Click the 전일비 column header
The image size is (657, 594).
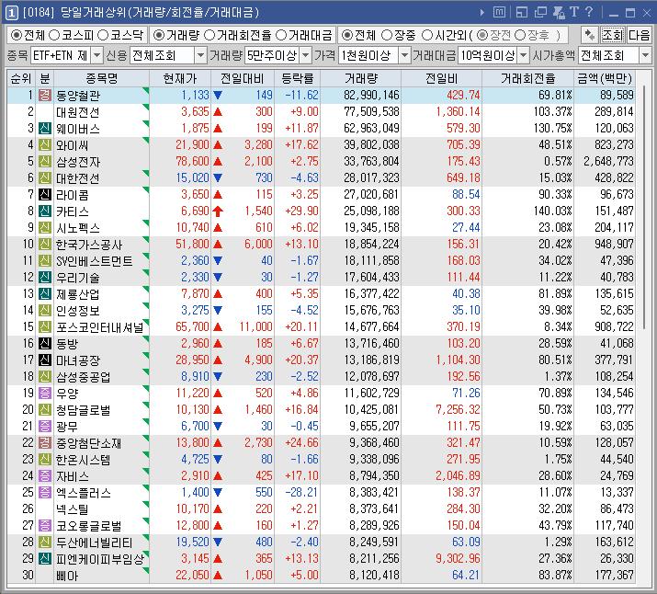pyautogui.click(x=441, y=78)
